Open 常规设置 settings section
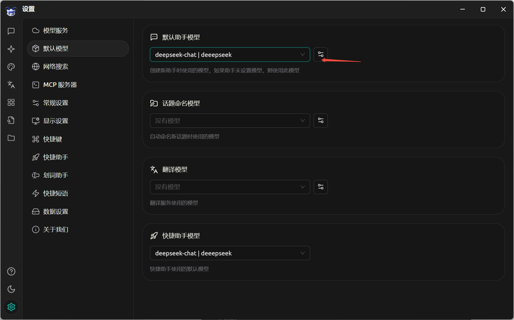This screenshot has width=514, height=320. pos(78,103)
